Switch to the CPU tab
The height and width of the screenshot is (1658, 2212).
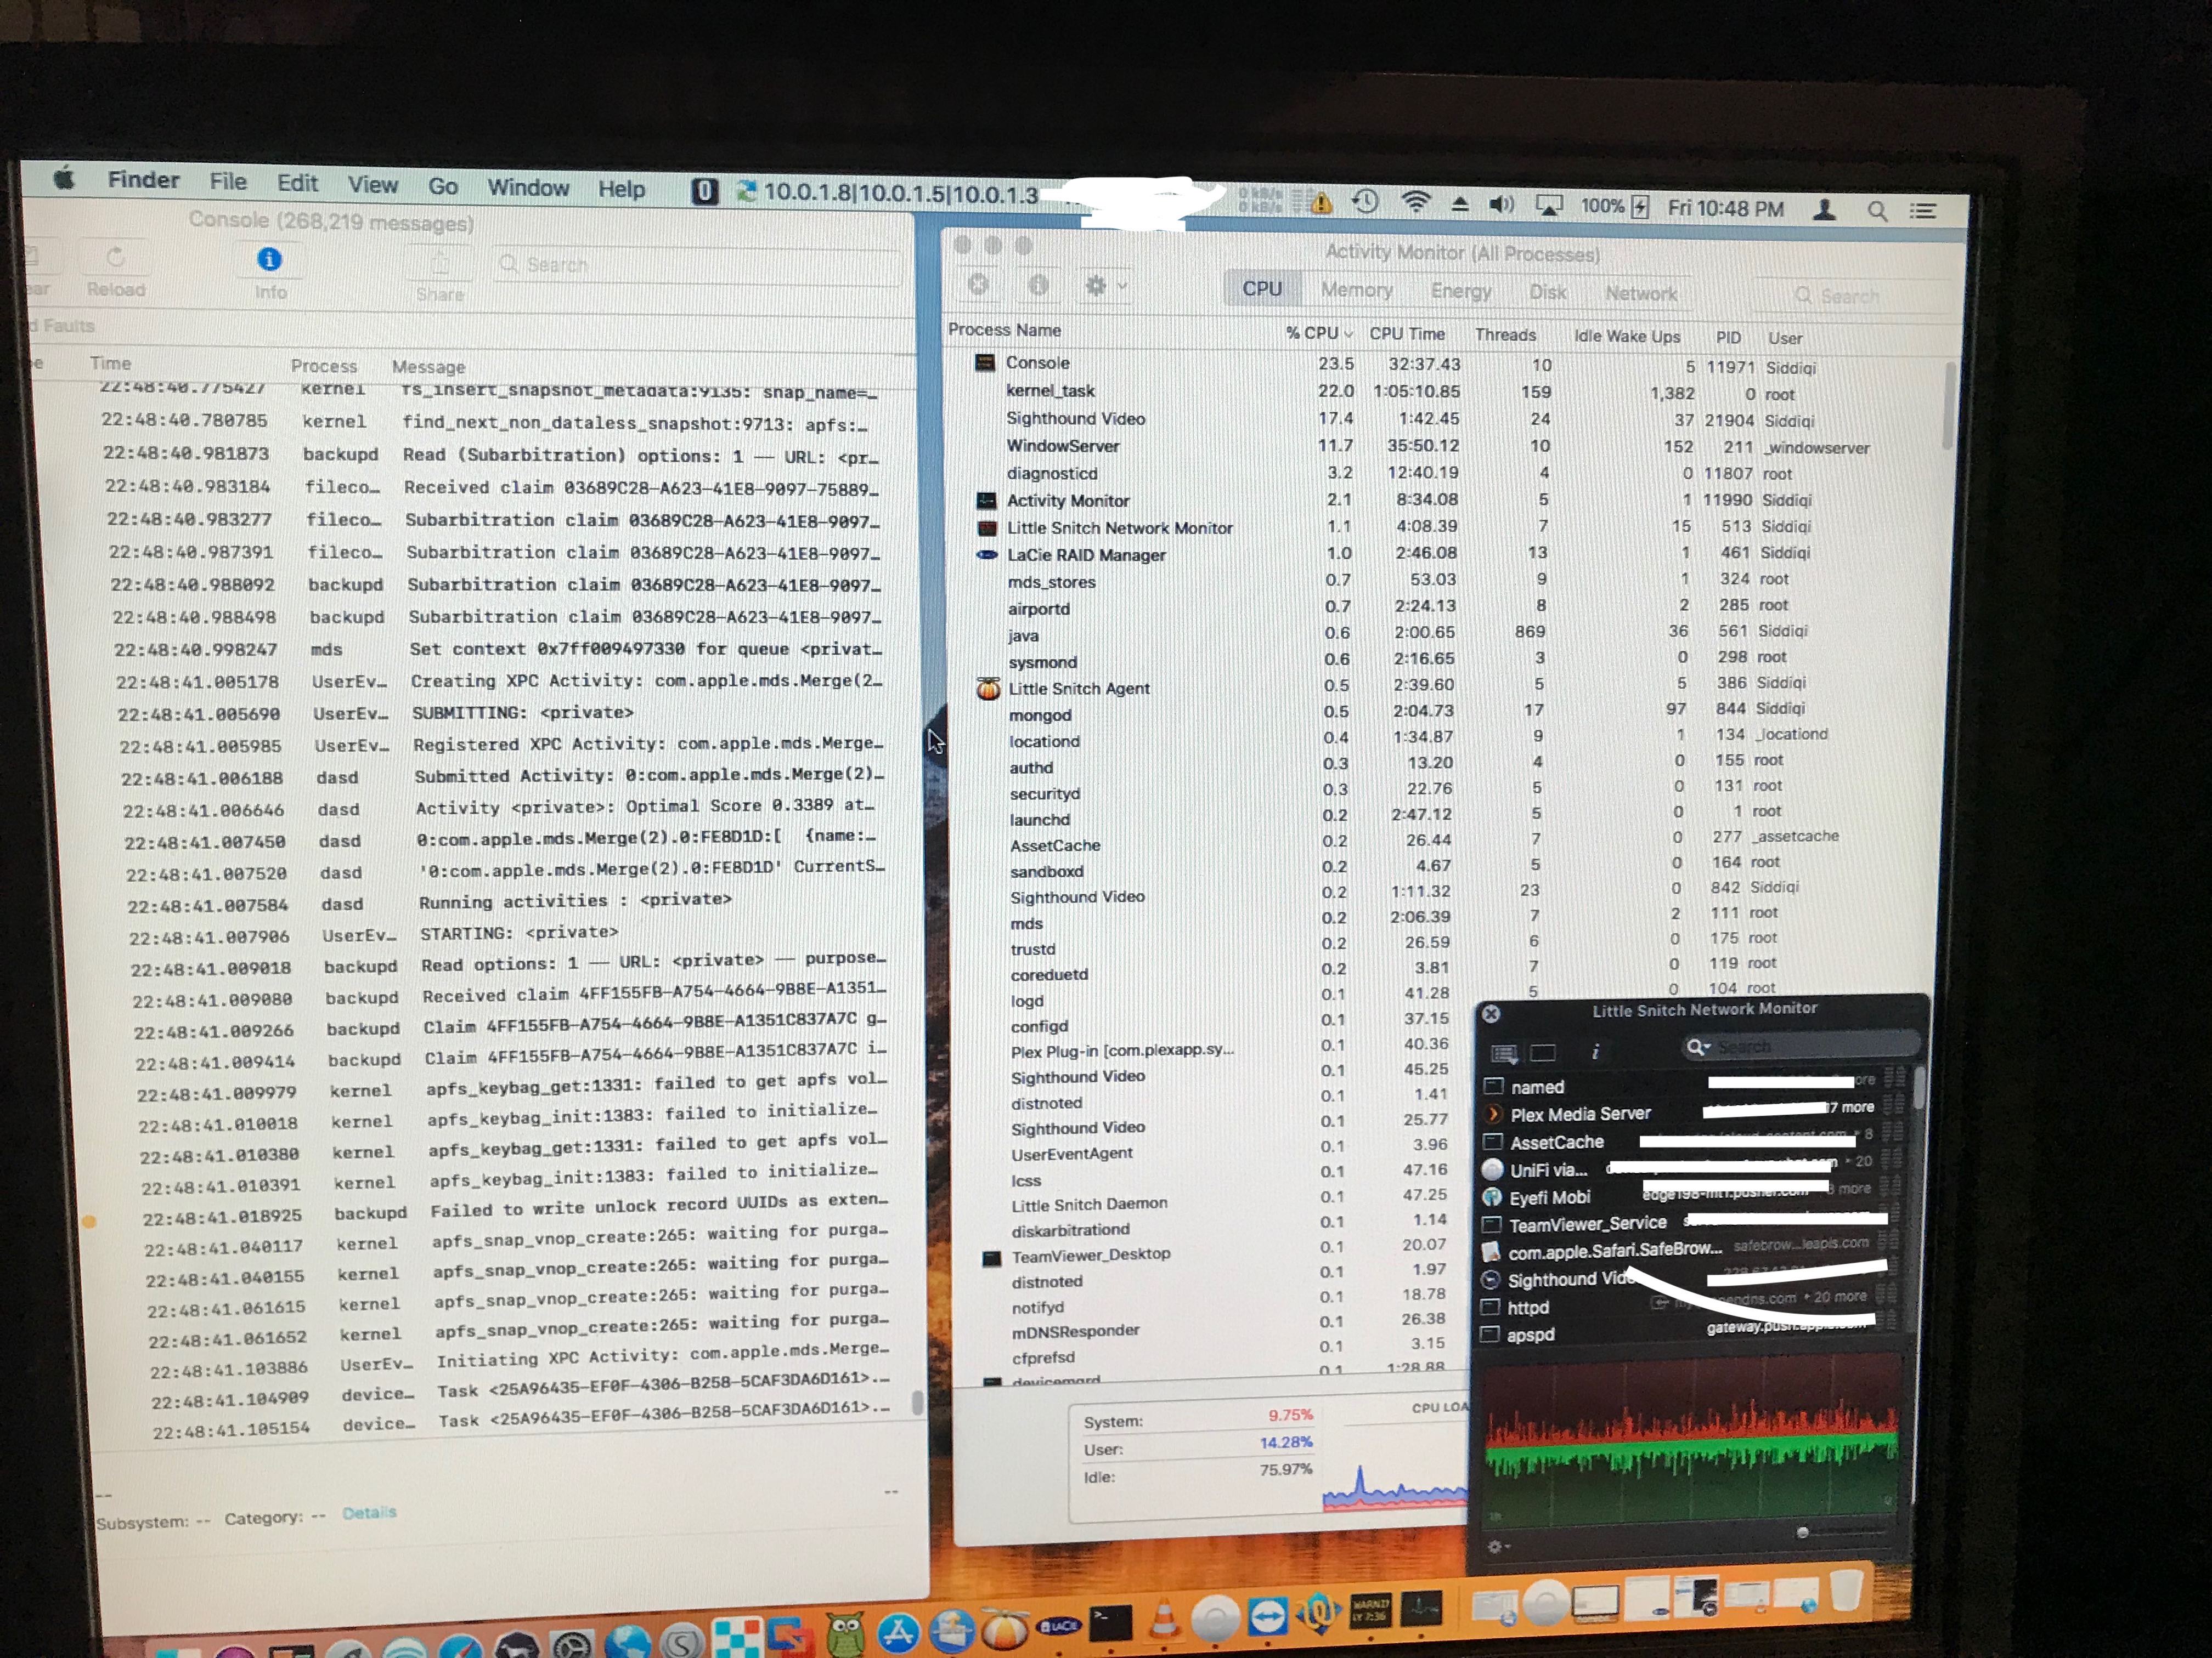(x=1262, y=289)
